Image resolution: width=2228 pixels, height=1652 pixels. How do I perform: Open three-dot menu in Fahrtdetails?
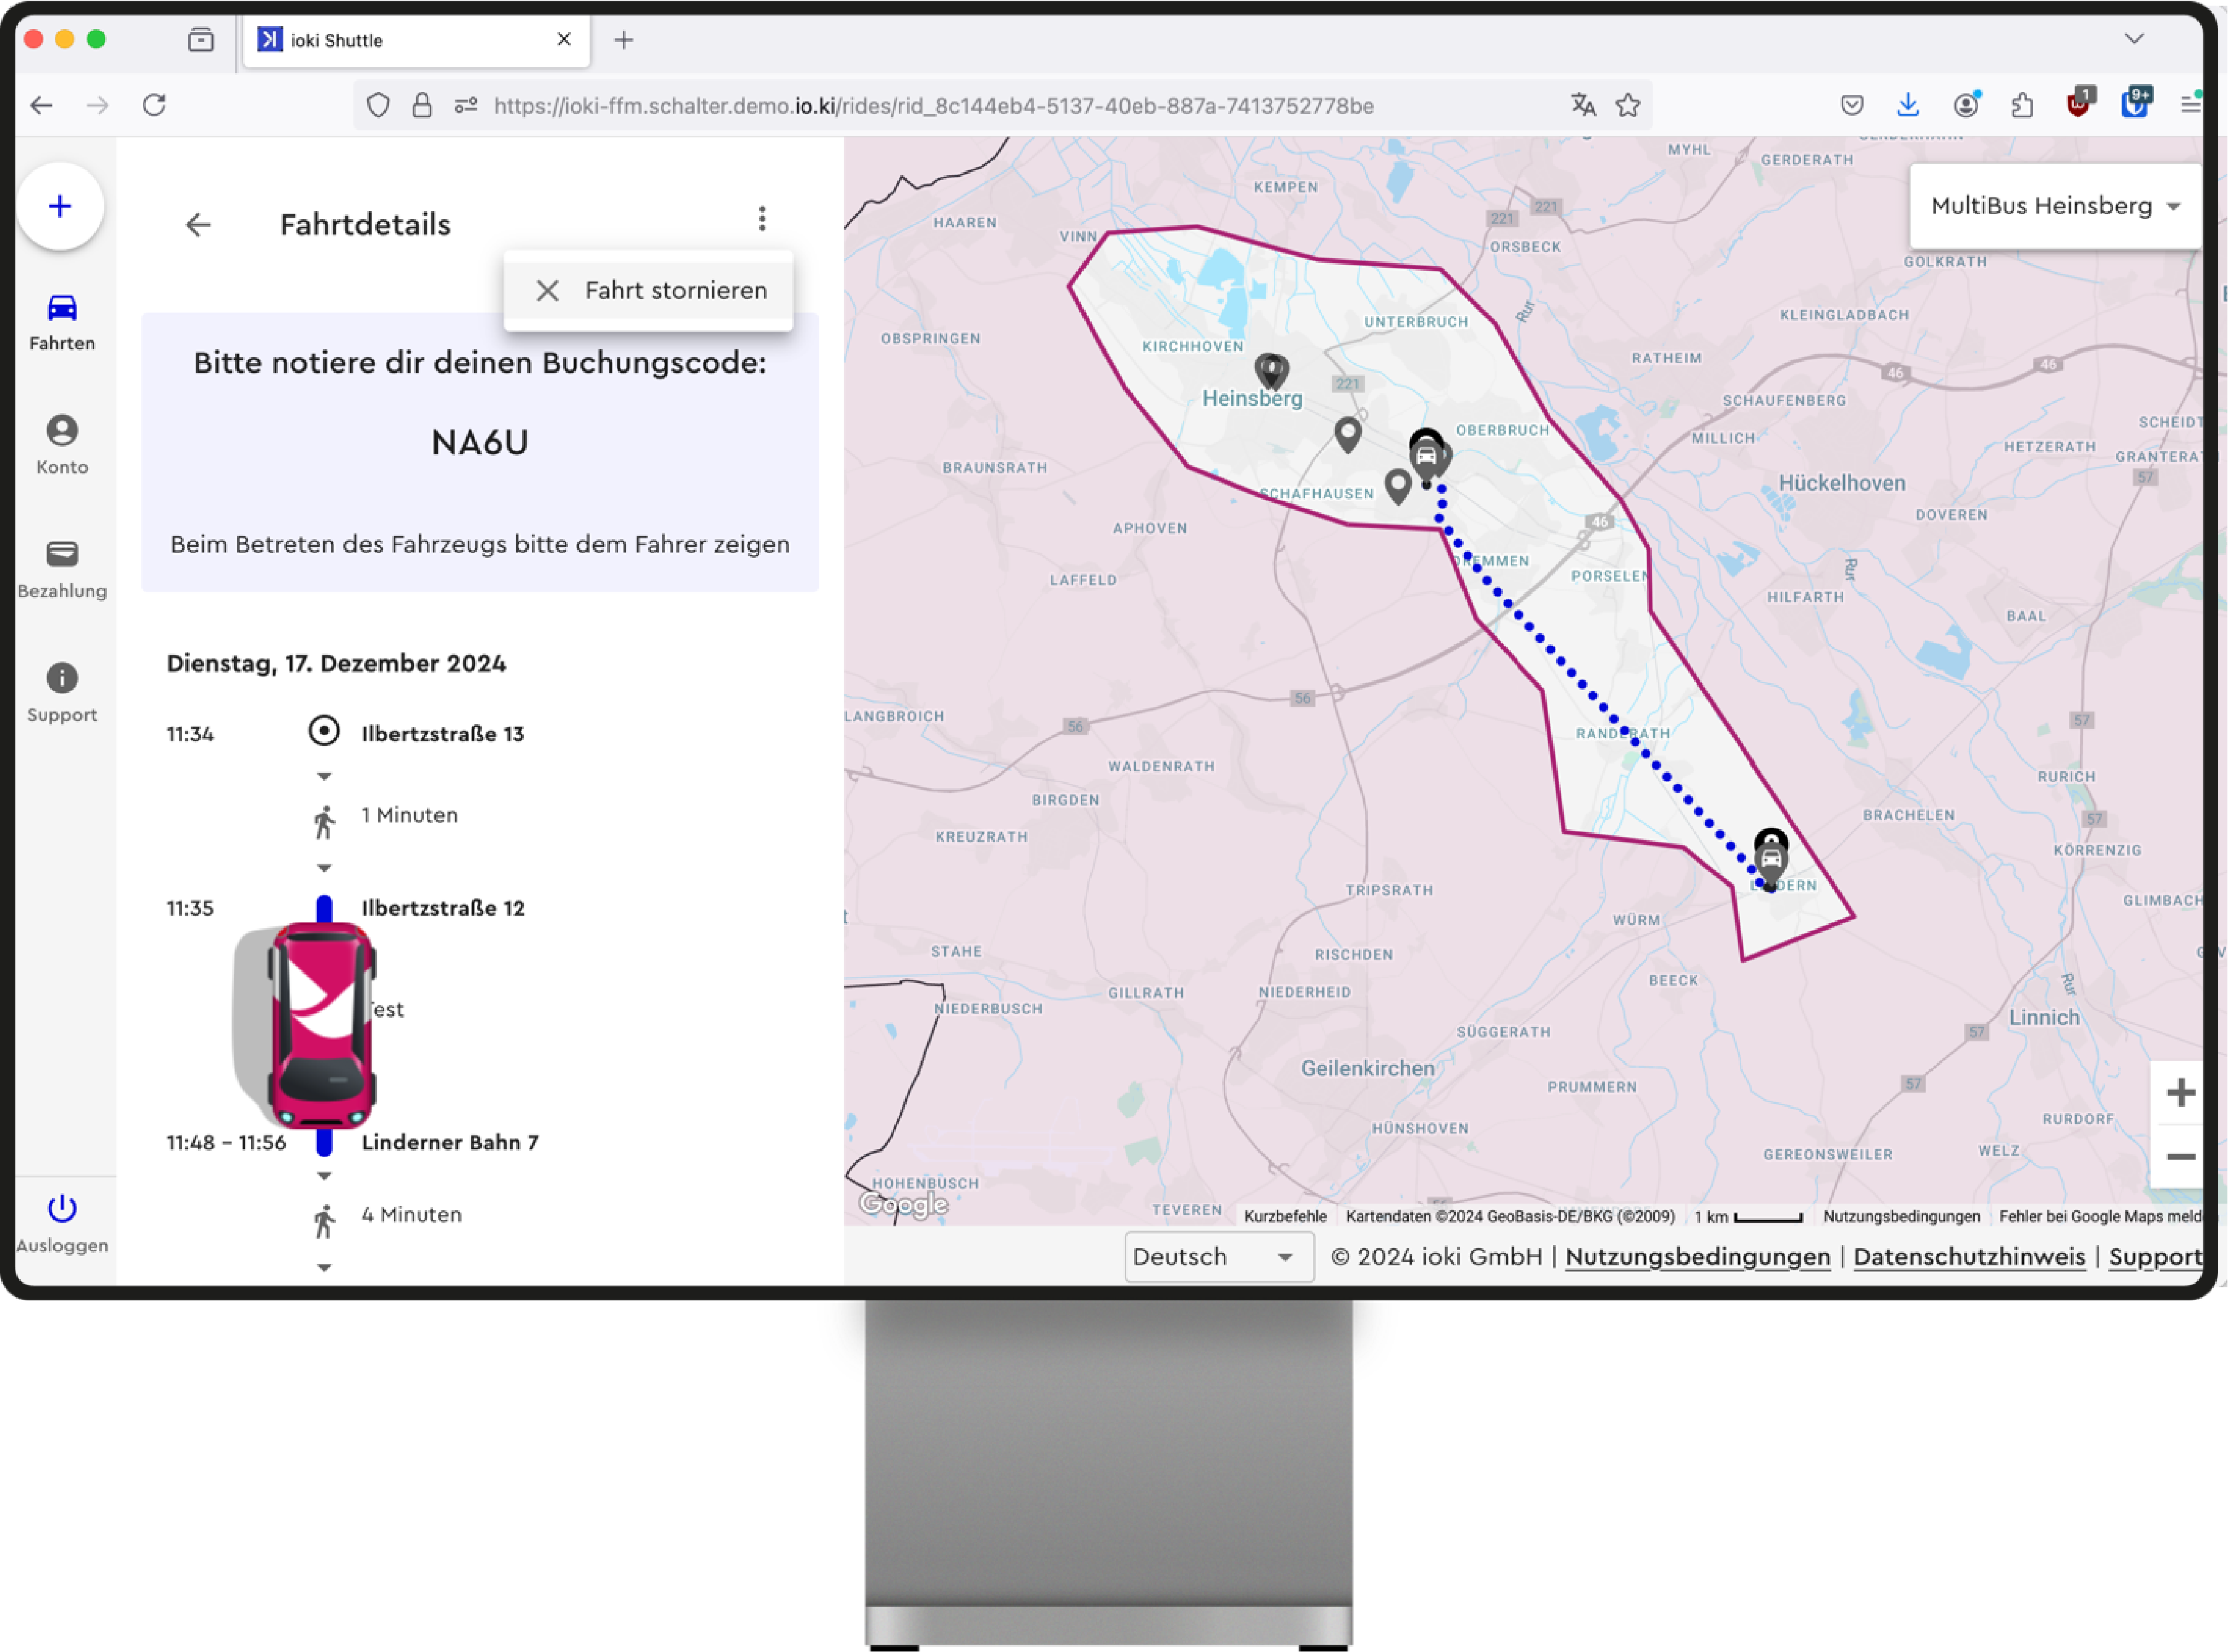click(762, 219)
